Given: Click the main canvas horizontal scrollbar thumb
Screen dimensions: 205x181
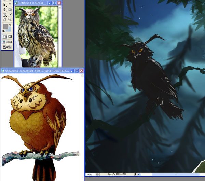Looking at the screenshot, I should tap(176, 174).
